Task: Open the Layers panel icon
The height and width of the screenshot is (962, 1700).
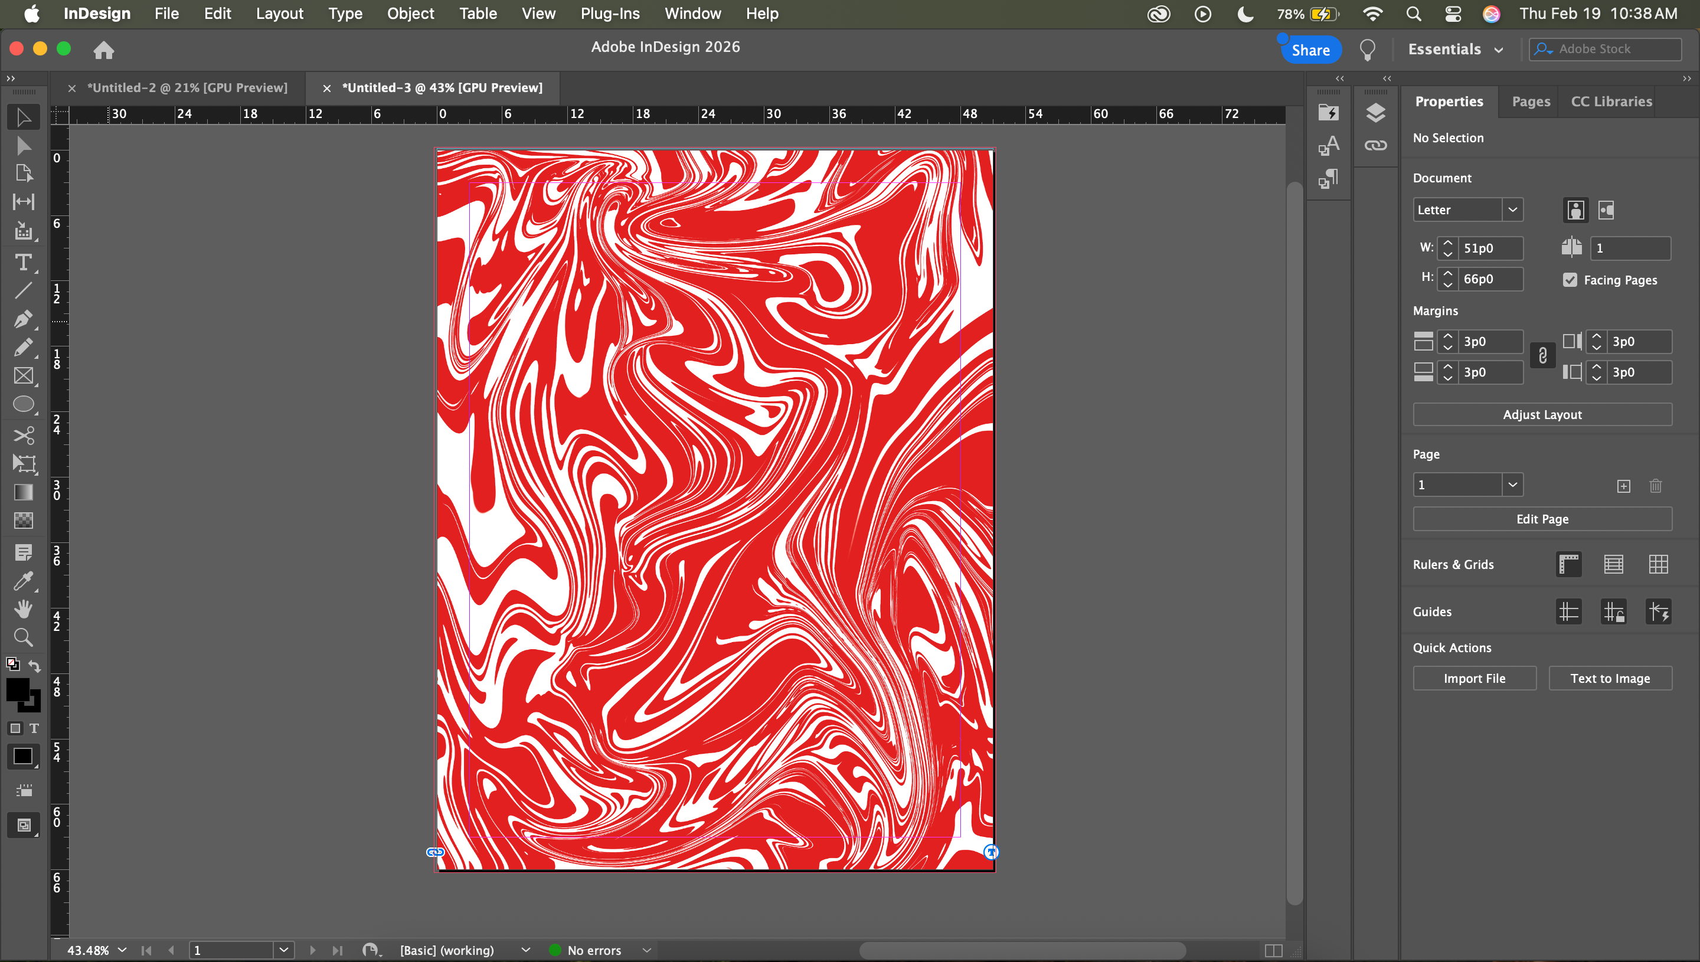Action: click(1375, 112)
